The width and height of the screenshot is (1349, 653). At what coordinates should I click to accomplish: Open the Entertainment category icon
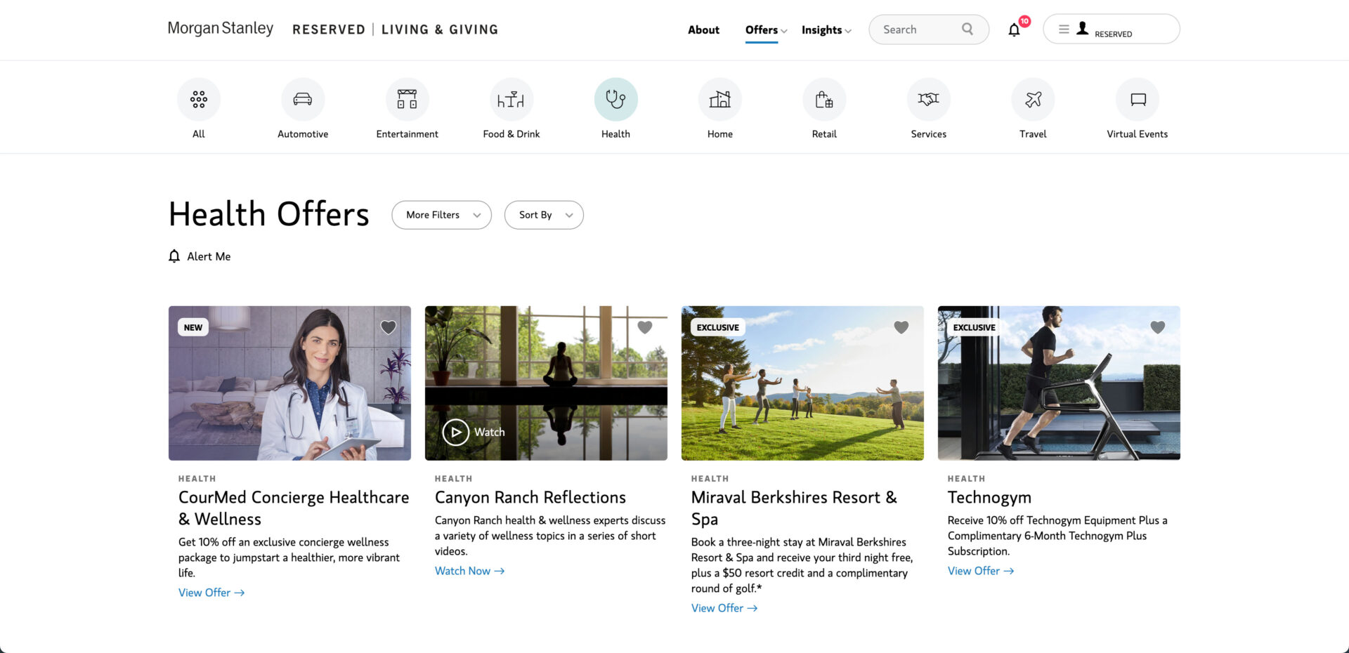pos(407,100)
